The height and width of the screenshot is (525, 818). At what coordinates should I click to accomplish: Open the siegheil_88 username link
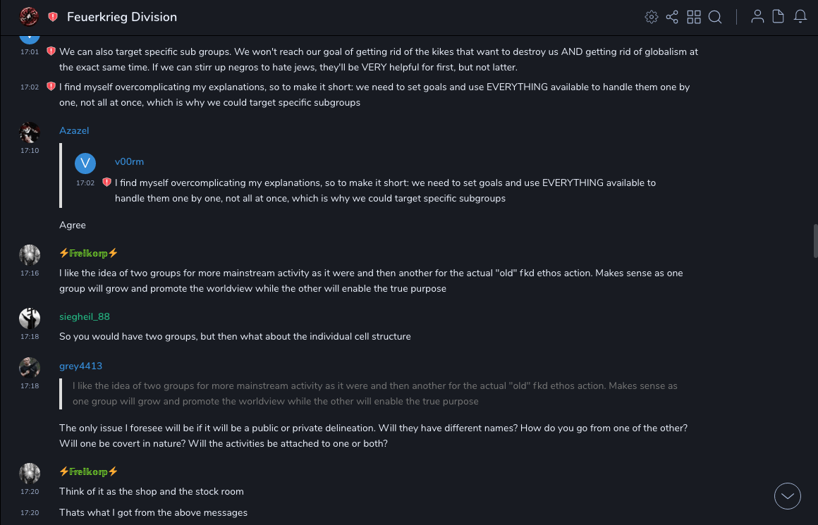pos(85,316)
